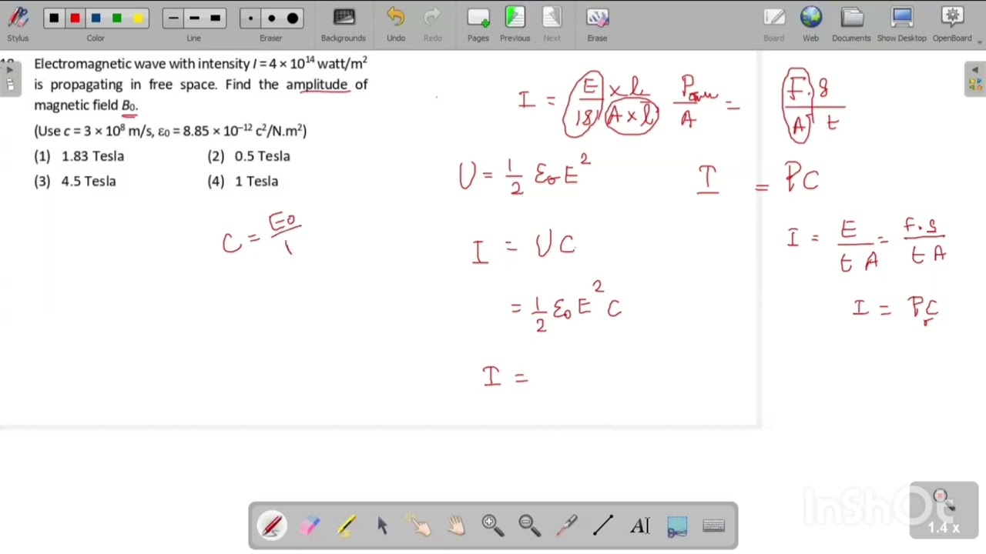Select the Scroll page hand tool

pyautogui.click(x=456, y=526)
